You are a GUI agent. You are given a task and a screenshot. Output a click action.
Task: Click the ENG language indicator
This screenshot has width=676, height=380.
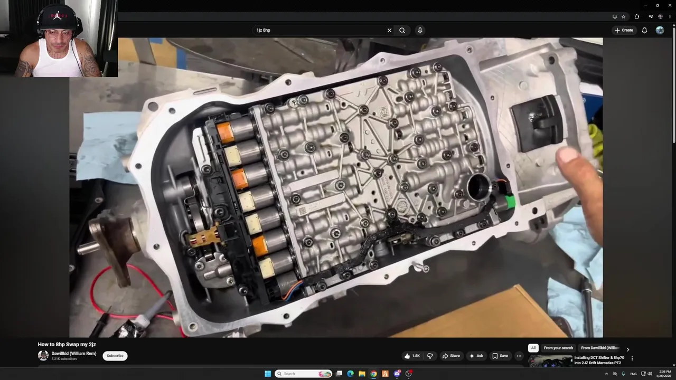(x=633, y=374)
